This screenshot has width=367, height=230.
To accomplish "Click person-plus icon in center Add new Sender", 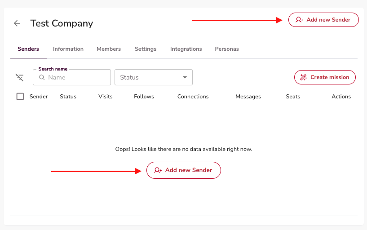I will [x=158, y=170].
